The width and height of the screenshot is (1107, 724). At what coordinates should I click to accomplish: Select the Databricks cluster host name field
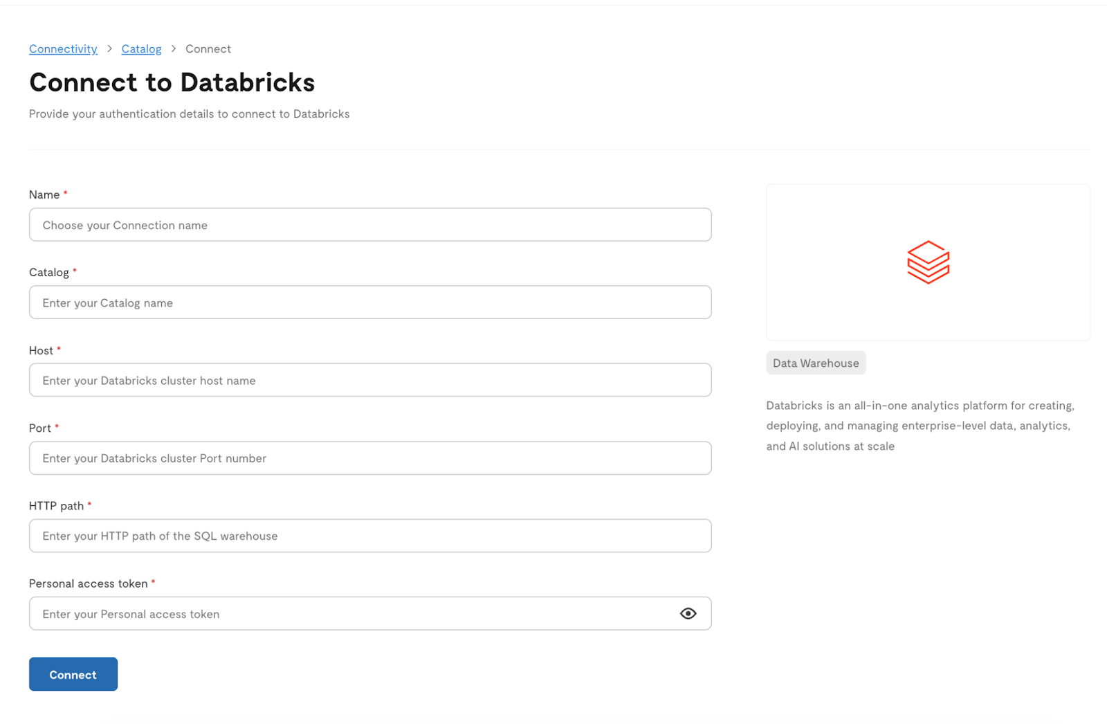[370, 380]
